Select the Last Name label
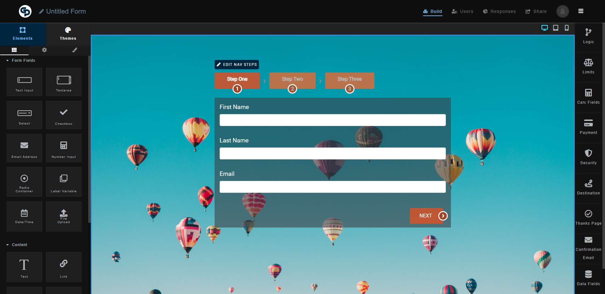 tap(234, 141)
